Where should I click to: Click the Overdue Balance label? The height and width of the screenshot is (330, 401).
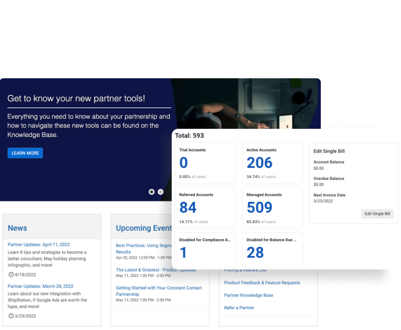(x=329, y=178)
